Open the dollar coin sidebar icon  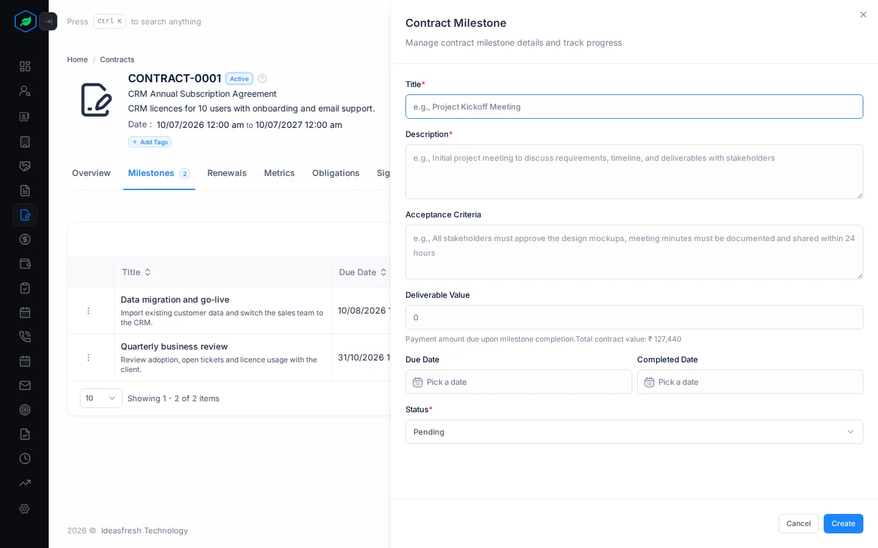pyautogui.click(x=25, y=239)
